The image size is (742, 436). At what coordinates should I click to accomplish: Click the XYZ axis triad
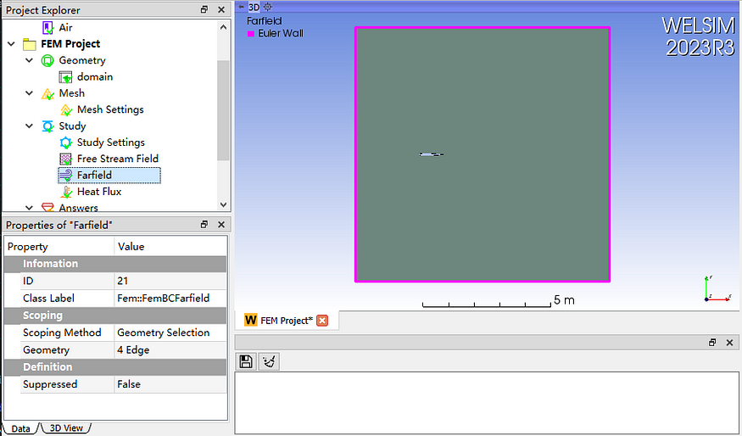click(717, 288)
